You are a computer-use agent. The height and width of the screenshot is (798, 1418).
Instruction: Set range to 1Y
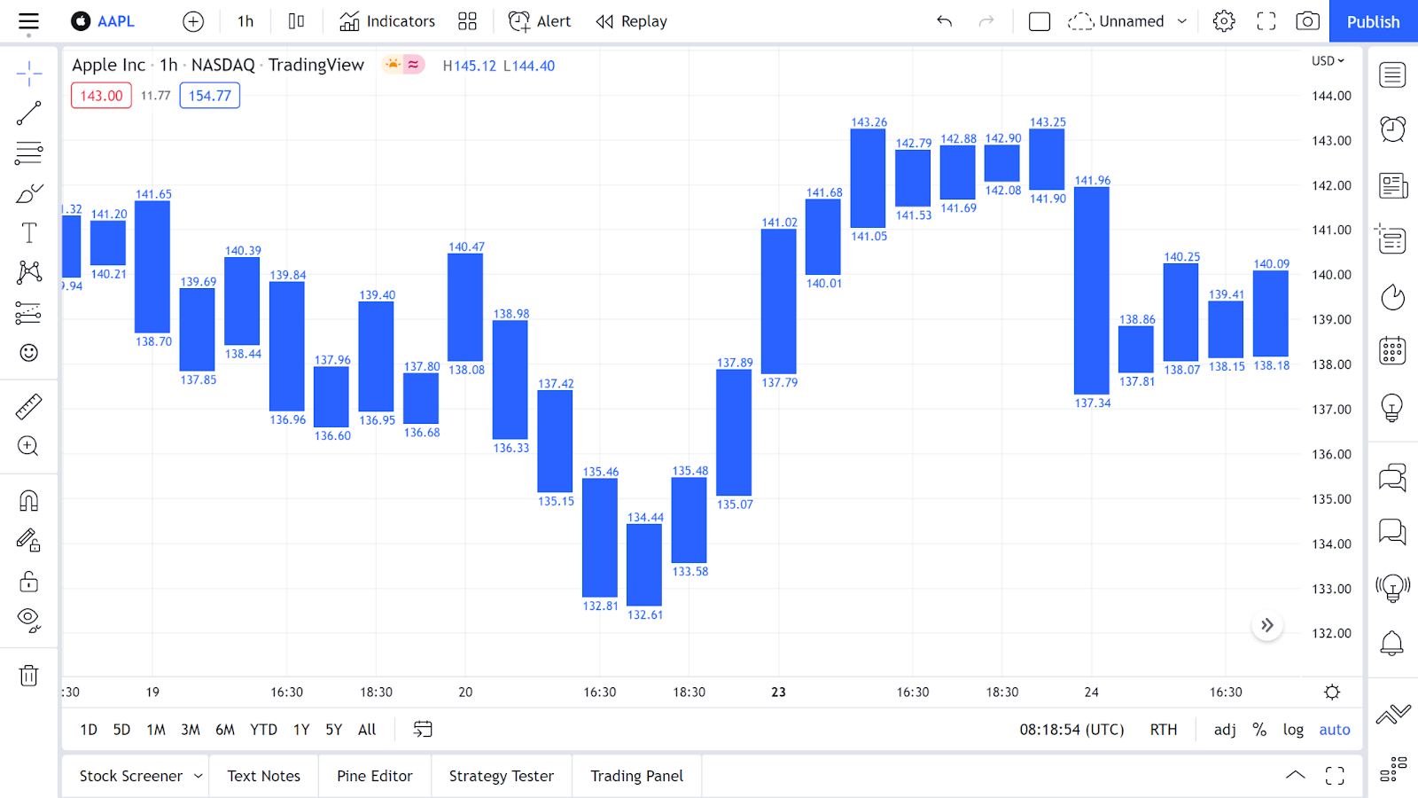coord(301,730)
